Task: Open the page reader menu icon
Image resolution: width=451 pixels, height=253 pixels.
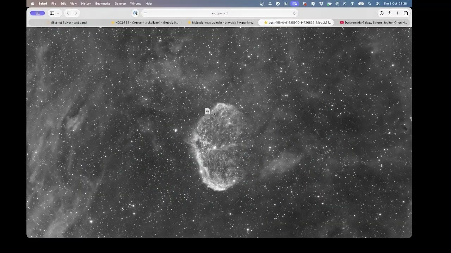Action: (x=145, y=13)
